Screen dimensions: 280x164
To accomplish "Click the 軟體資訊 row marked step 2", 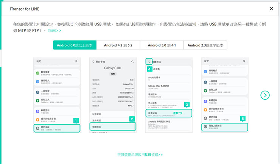I will [113, 127].
